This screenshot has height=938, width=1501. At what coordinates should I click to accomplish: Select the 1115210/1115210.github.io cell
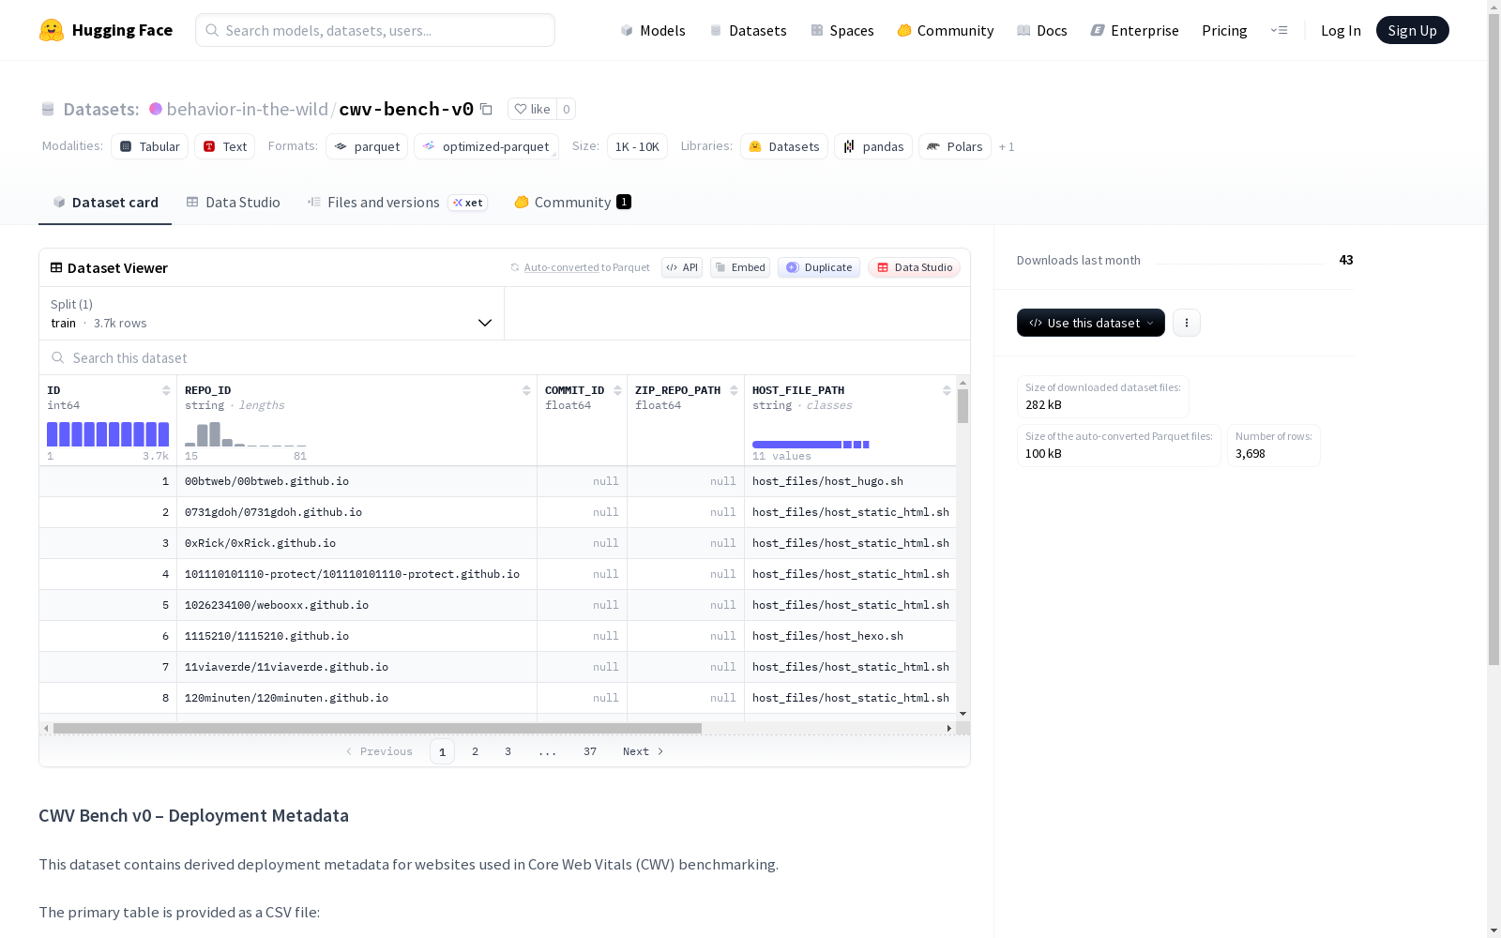click(x=356, y=636)
